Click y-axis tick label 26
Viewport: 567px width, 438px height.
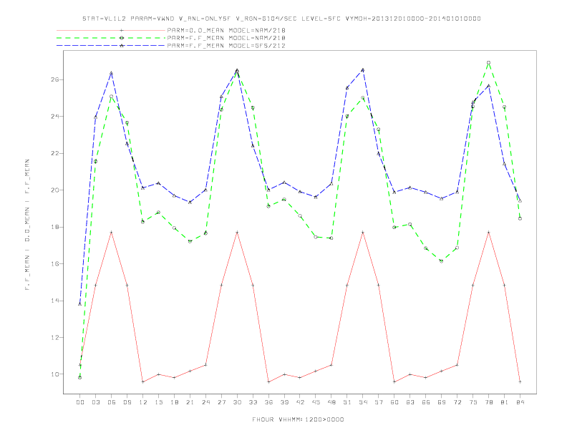(55, 79)
